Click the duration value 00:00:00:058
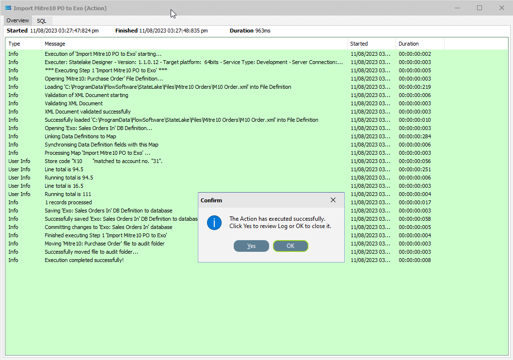The width and height of the screenshot is (513, 360). 415,219
